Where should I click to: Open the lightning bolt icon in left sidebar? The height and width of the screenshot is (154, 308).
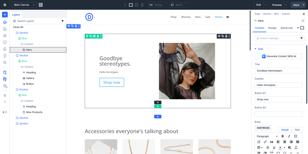click(x=5, y=56)
